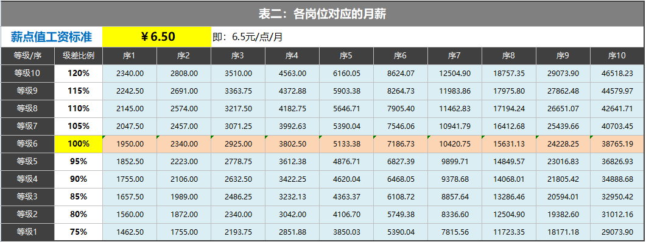This screenshot has height=242, width=646.
Task: Click the note 即：6.5元/点/月
Action: 248,37
